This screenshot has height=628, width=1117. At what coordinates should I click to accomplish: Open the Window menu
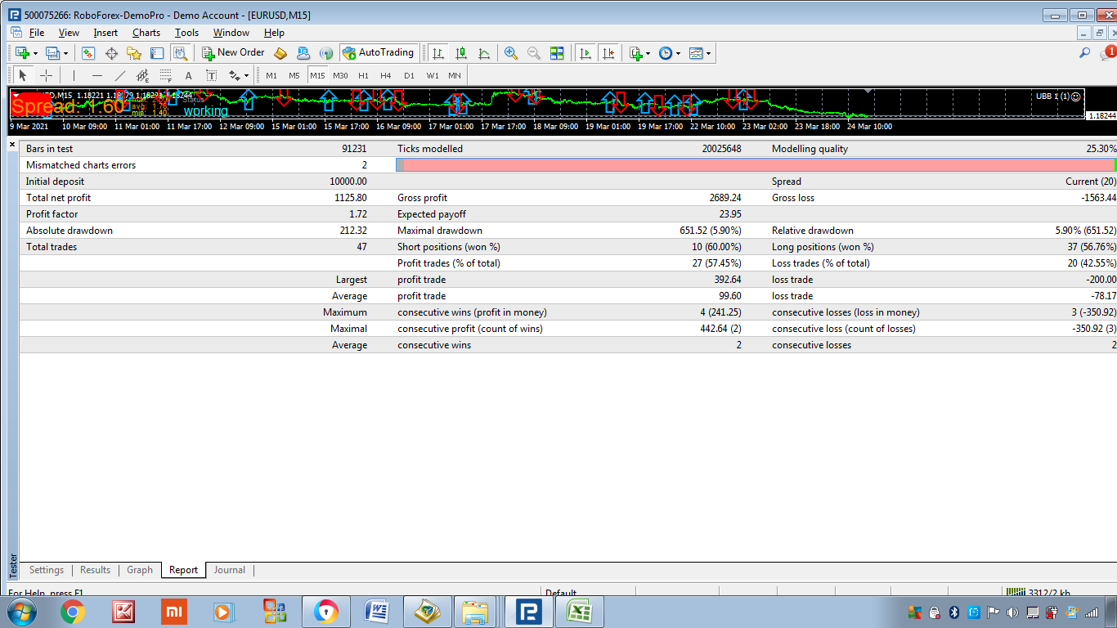pos(231,33)
